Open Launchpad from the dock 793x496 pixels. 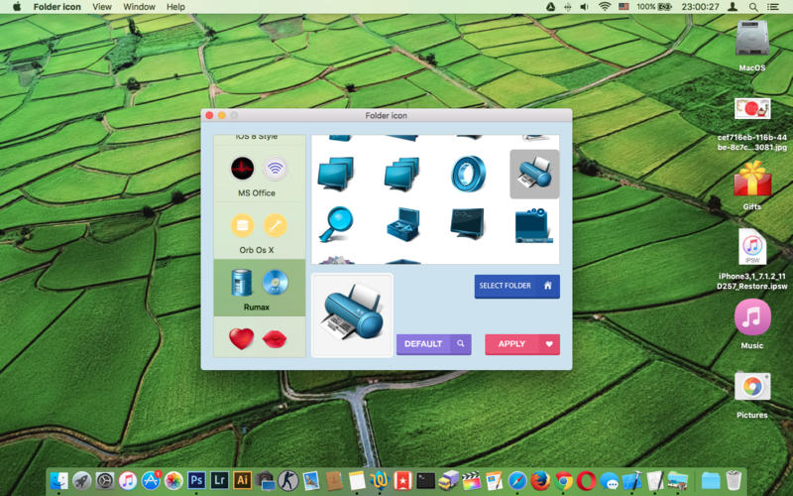(x=82, y=480)
